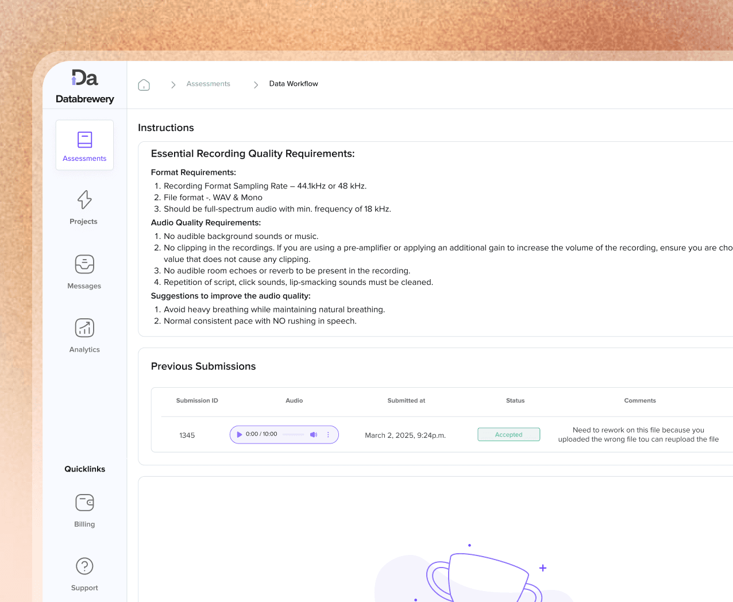The width and height of the screenshot is (733, 602).
Task: Open the Billing wallet icon
Action: (84, 503)
